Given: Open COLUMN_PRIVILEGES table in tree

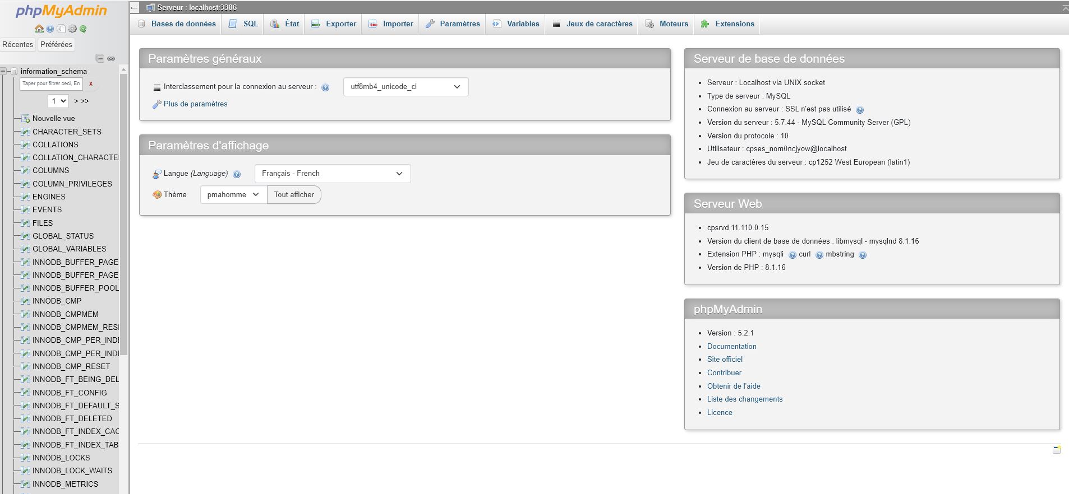Looking at the screenshot, I should pyautogui.click(x=72, y=184).
